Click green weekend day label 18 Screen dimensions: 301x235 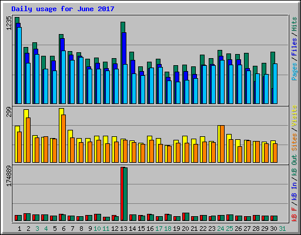pyautogui.click(x=168, y=229)
